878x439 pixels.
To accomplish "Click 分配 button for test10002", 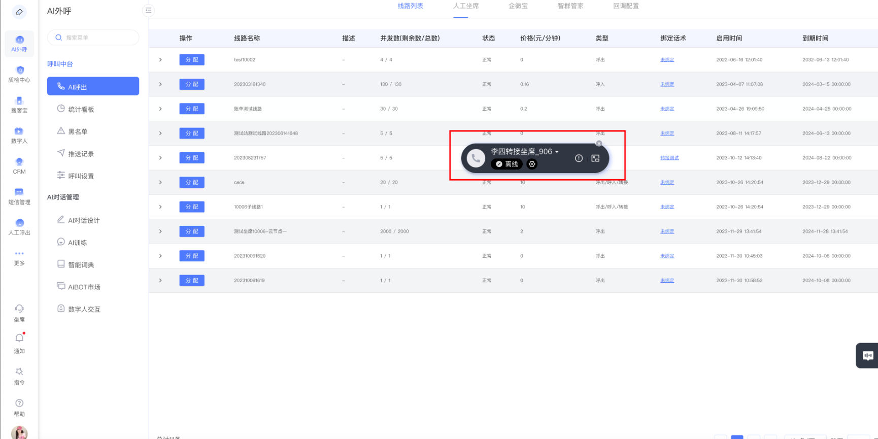I will 192,60.
